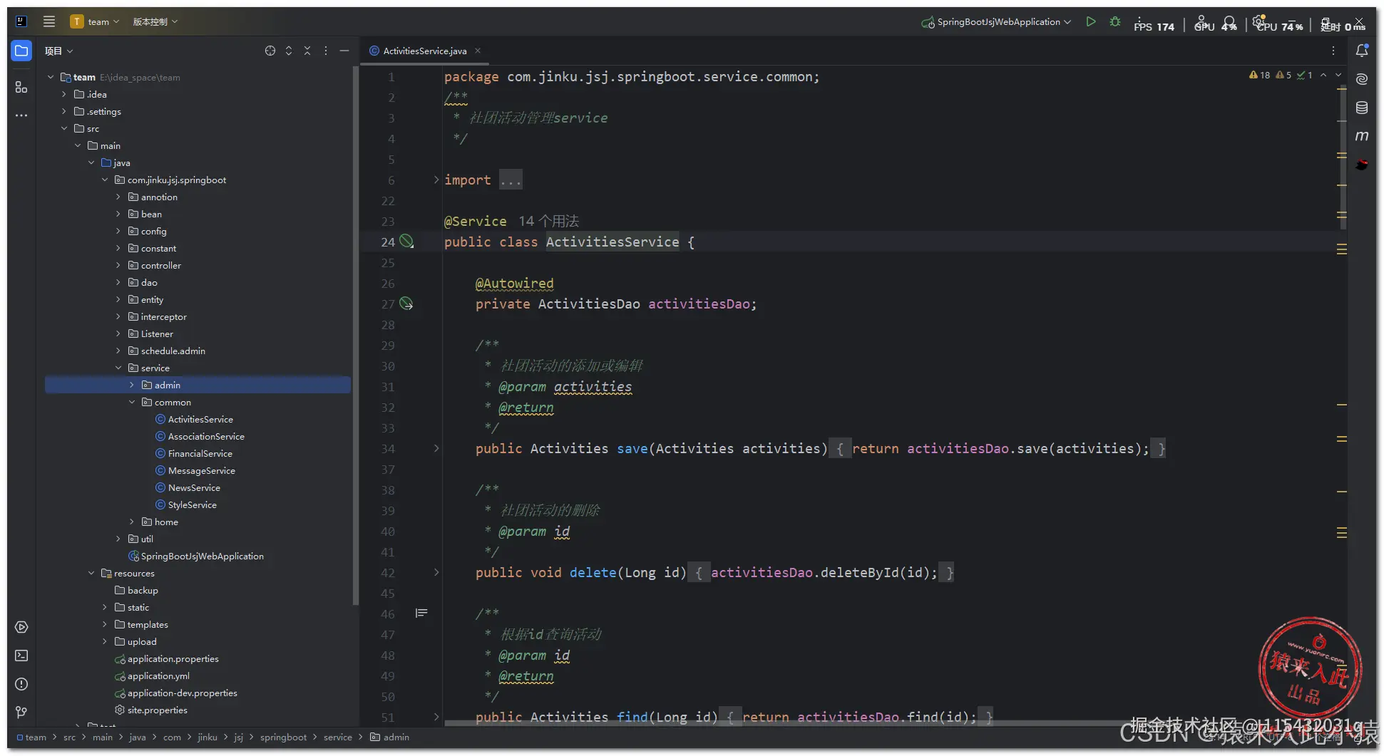Open the red bird plugin icon

(1362, 165)
